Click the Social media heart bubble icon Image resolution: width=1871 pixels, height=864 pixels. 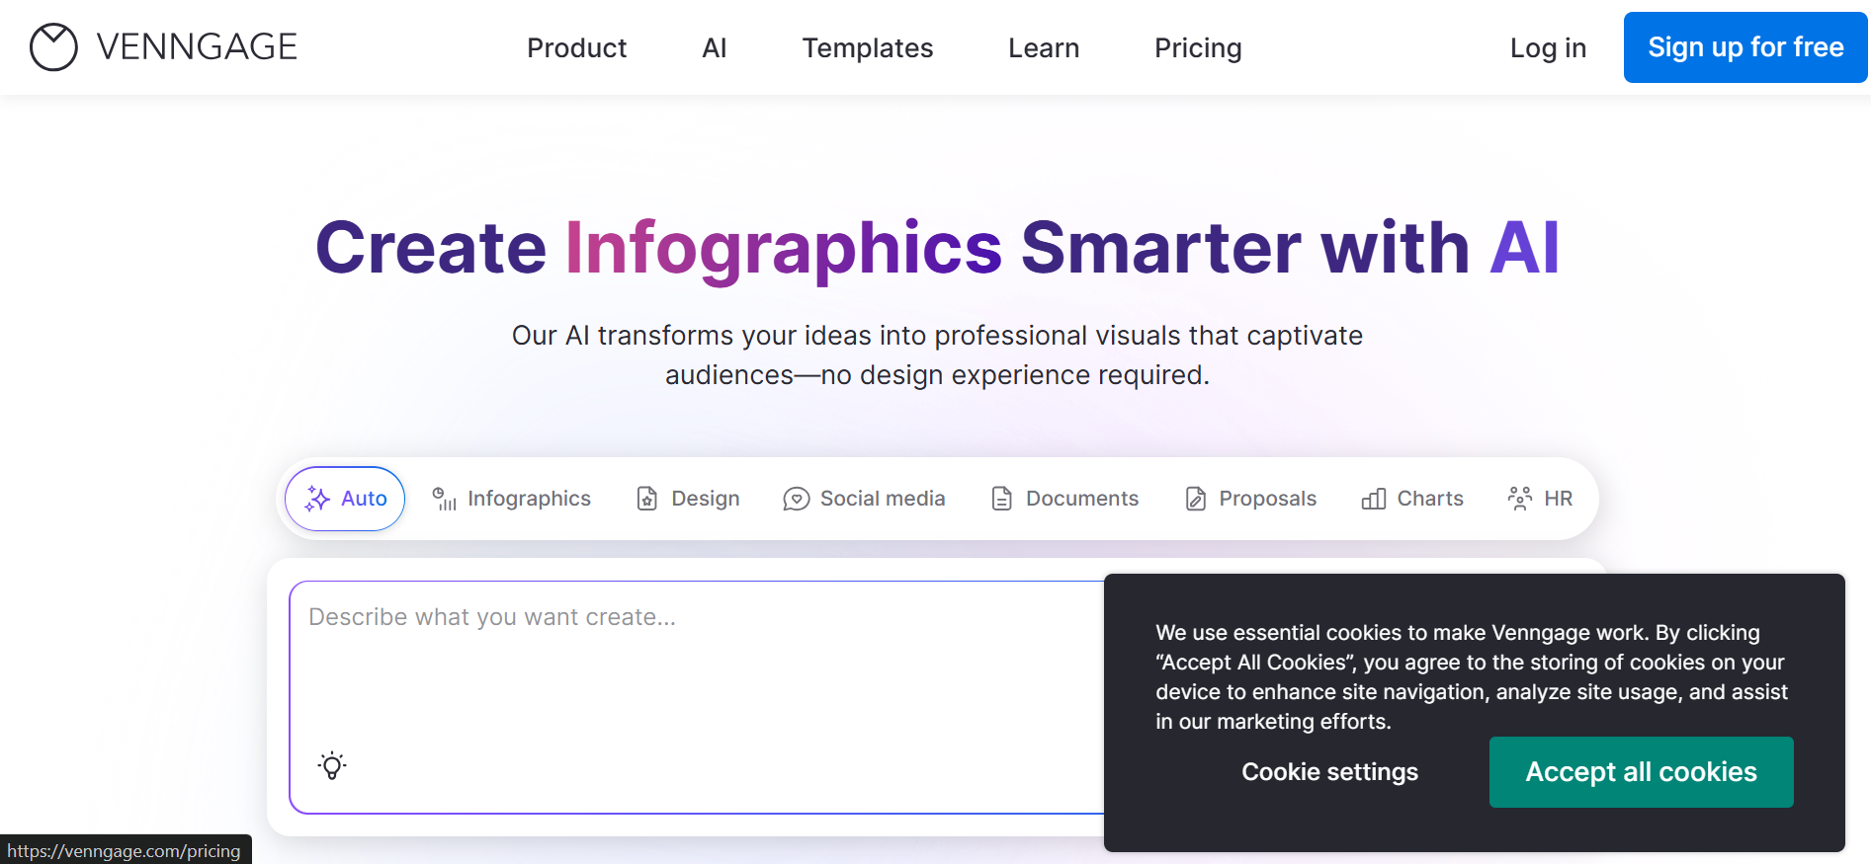pos(796,499)
